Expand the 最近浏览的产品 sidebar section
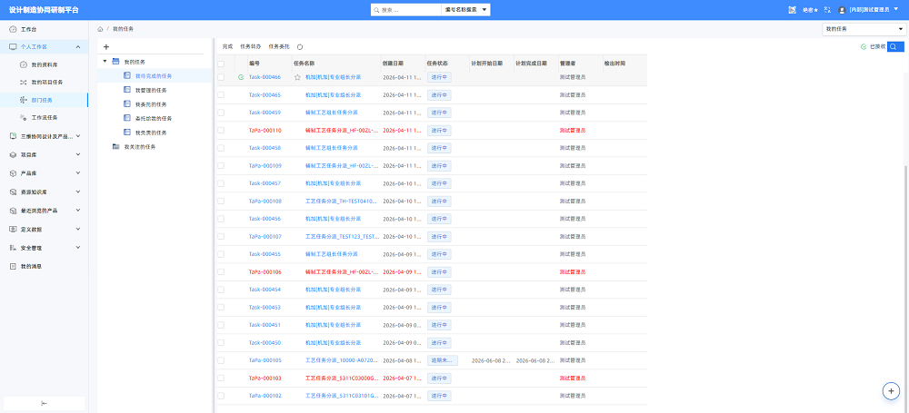This screenshot has height=413, width=909. click(x=78, y=211)
